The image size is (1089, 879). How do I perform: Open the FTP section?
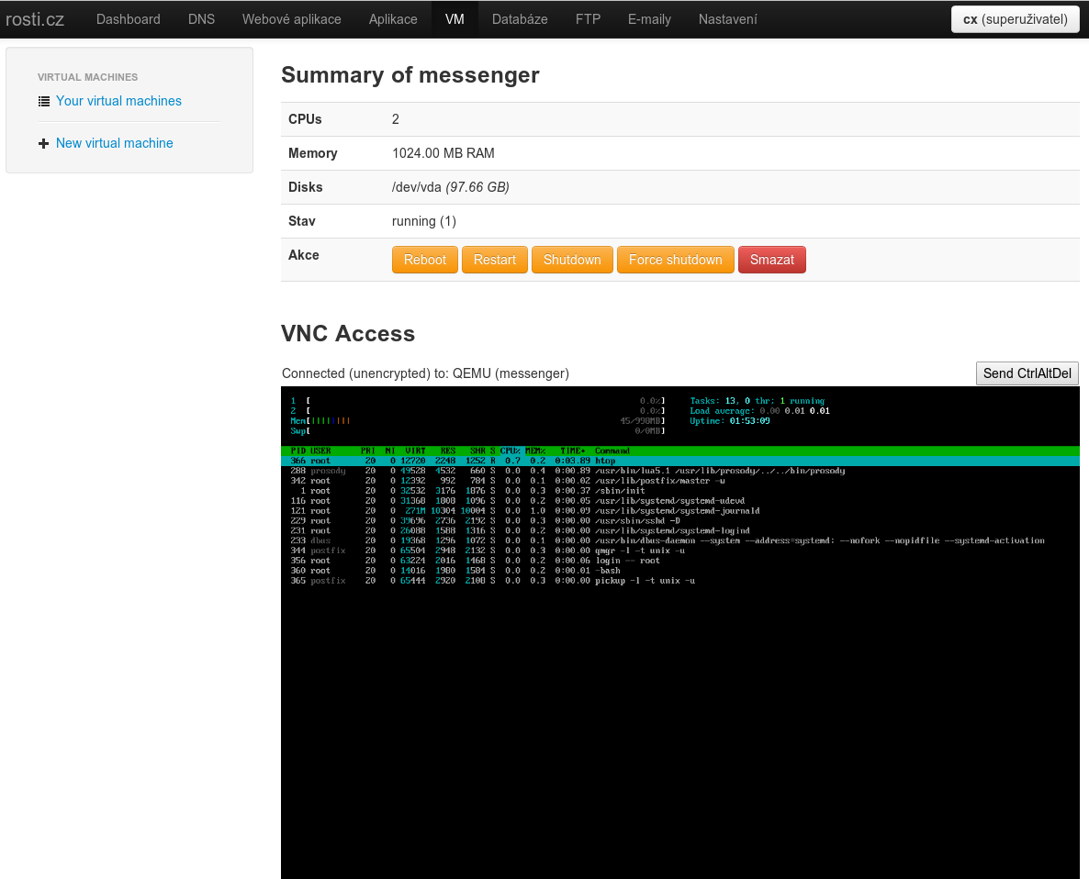point(589,19)
